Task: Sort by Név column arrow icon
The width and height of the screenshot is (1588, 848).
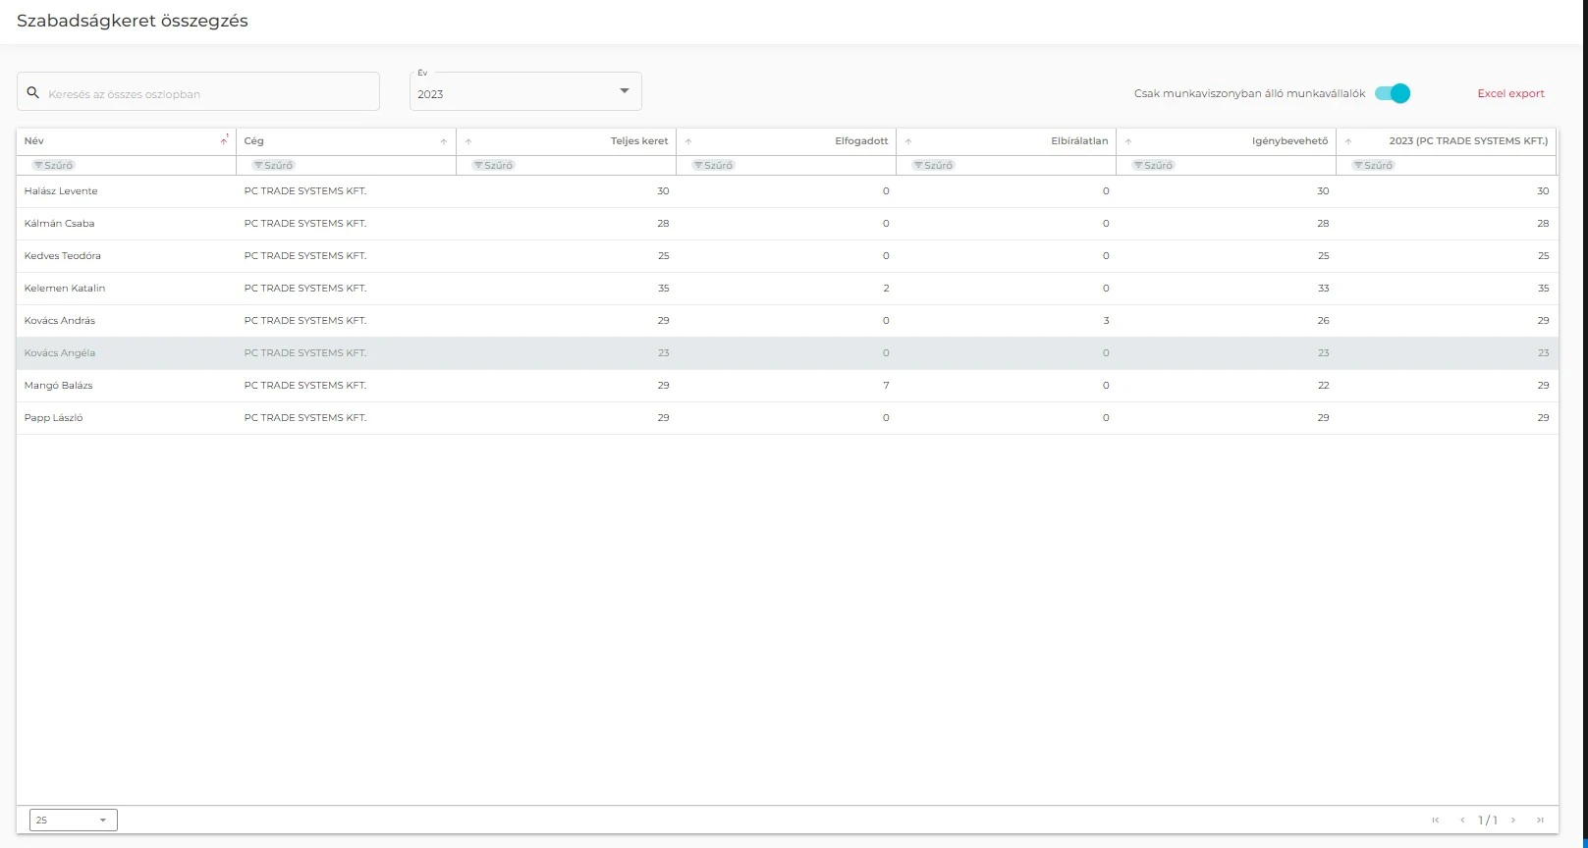Action: point(224,141)
